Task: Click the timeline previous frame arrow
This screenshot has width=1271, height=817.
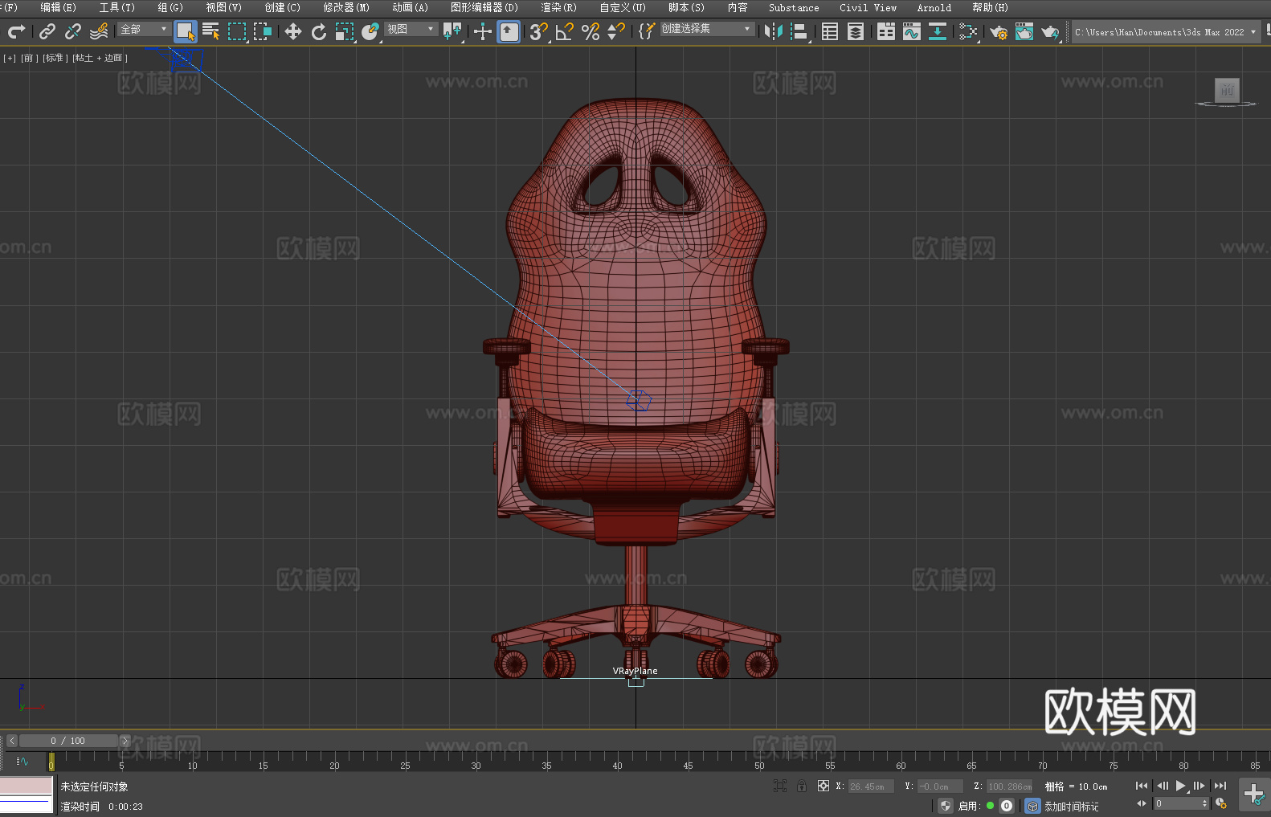Action: (12, 741)
